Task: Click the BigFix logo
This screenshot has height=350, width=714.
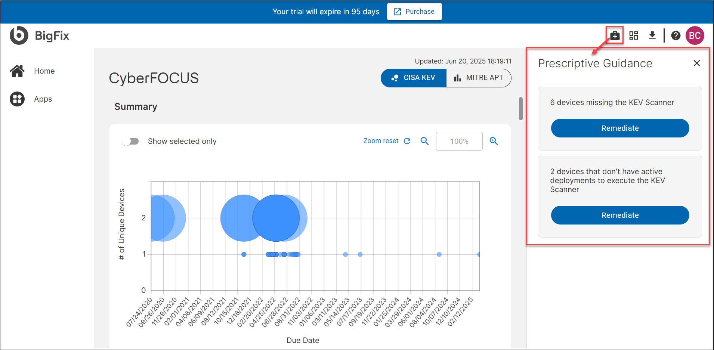Action: 40,35
